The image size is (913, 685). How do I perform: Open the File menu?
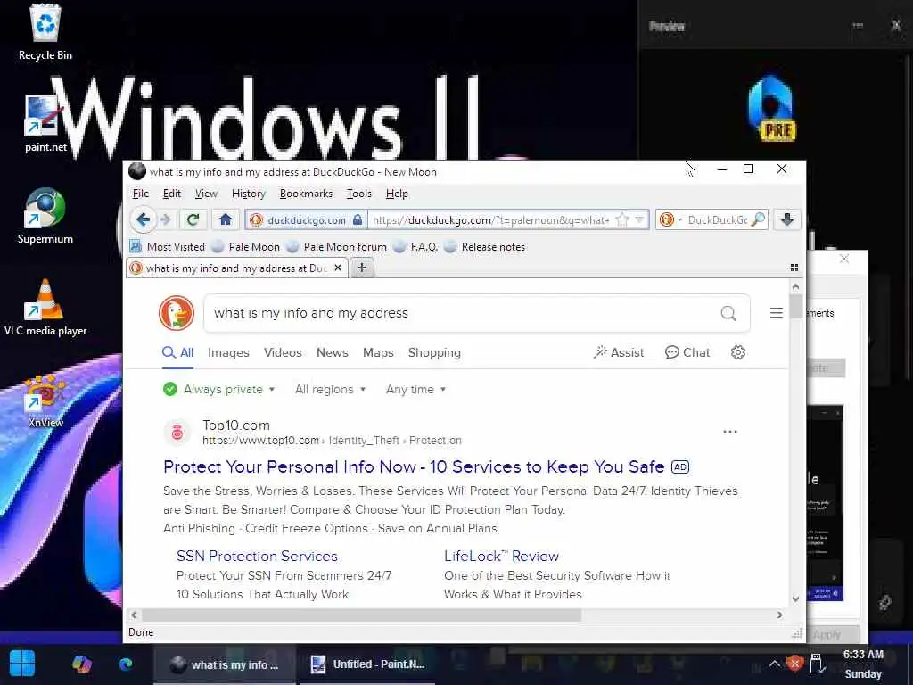[140, 194]
